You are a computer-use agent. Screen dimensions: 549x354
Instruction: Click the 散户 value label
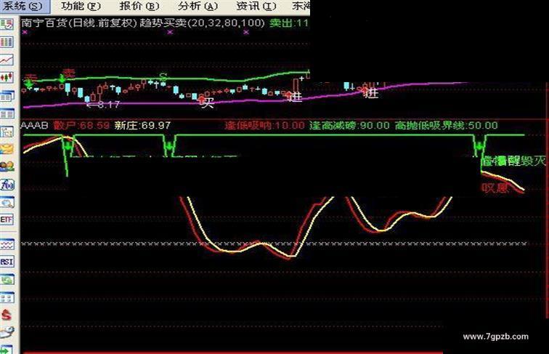(81, 126)
